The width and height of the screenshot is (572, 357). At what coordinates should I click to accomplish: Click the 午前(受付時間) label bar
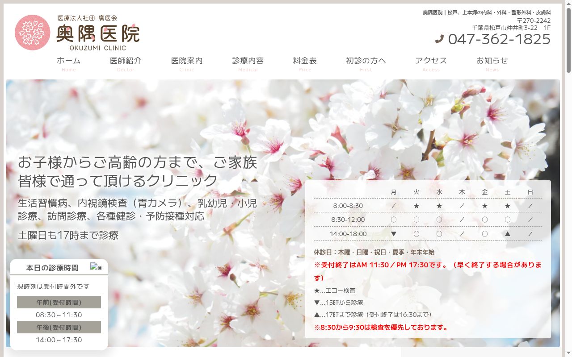point(59,302)
